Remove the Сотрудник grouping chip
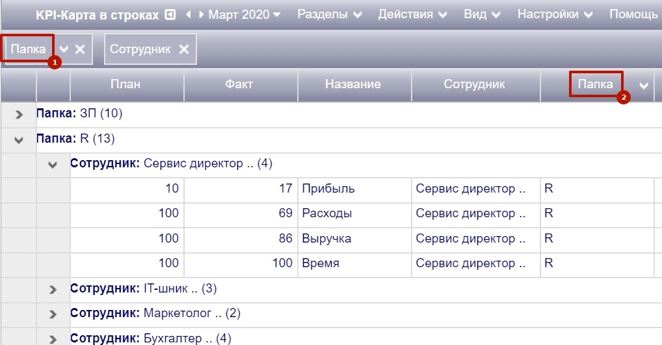Screen dimensions: 662x345 [184, 49]
